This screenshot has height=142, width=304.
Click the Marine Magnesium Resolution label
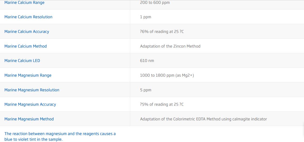(32, 90)
